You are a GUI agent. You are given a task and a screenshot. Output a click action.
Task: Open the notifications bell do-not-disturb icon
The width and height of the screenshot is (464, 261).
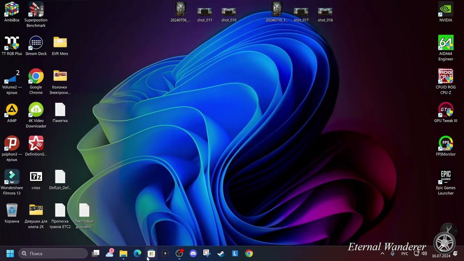455,253
